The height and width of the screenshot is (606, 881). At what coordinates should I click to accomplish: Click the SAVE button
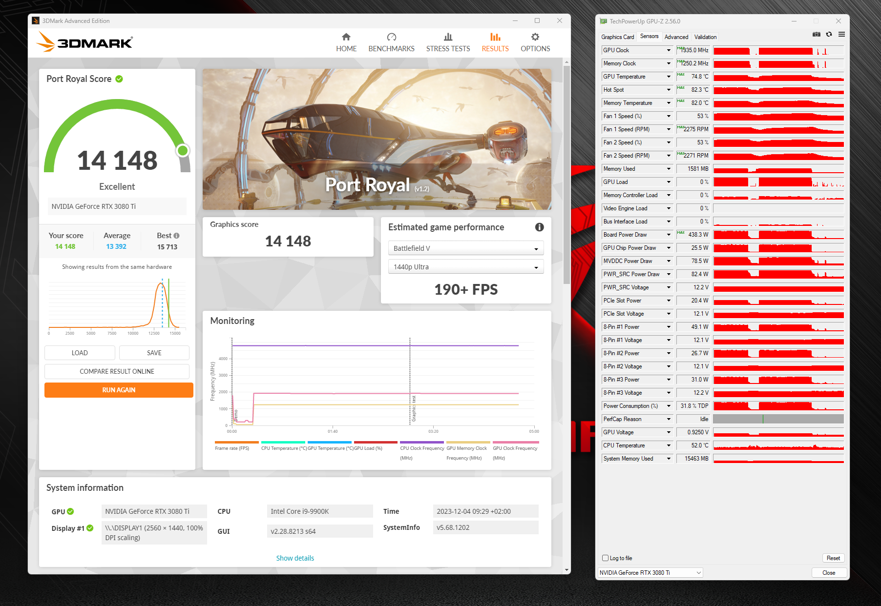(154, 353)
